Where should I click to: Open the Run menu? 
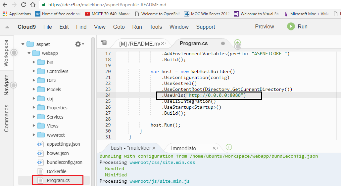tap(137, 27)
